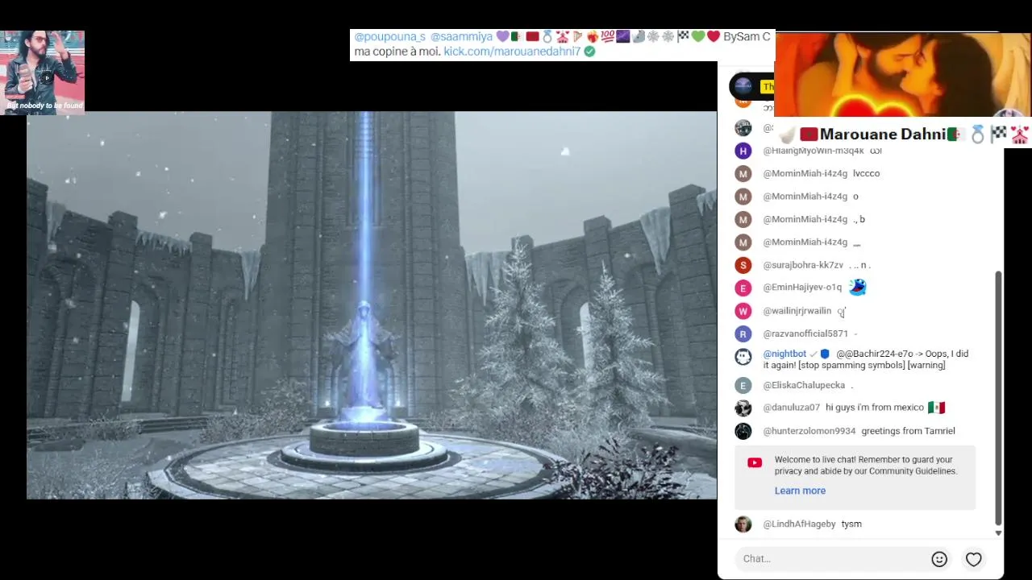Viewport: 1032px width, 580px height.
Task: Click the @nightbot username
Action: click(x=784, y=354)
